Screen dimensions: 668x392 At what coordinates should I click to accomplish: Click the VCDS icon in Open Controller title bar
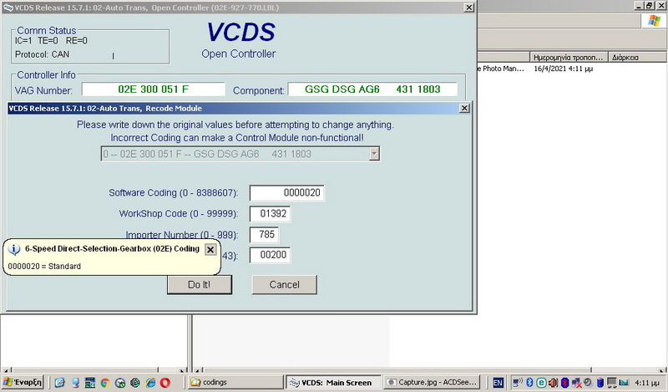coord(8,8)
